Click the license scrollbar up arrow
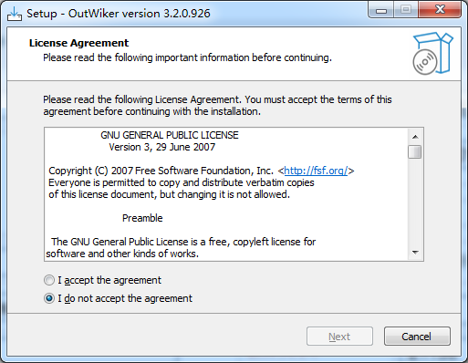This screenshot has width=468, height=363. [x=415, y=137]
